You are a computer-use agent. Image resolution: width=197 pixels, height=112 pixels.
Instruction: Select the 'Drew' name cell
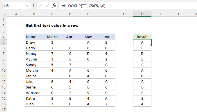34,42
